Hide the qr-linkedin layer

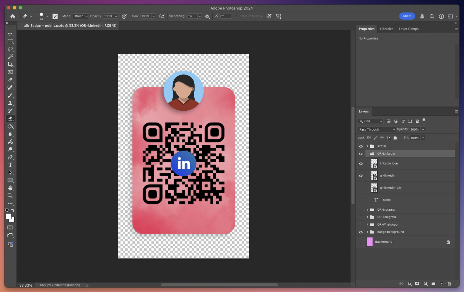click(x=361, y=176)
